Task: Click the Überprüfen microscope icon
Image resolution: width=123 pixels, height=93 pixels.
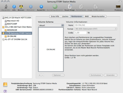Action: pyautogui.click(x=6, y=7)
